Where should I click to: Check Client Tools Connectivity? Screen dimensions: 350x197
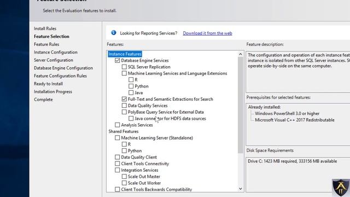coord(118,164)
